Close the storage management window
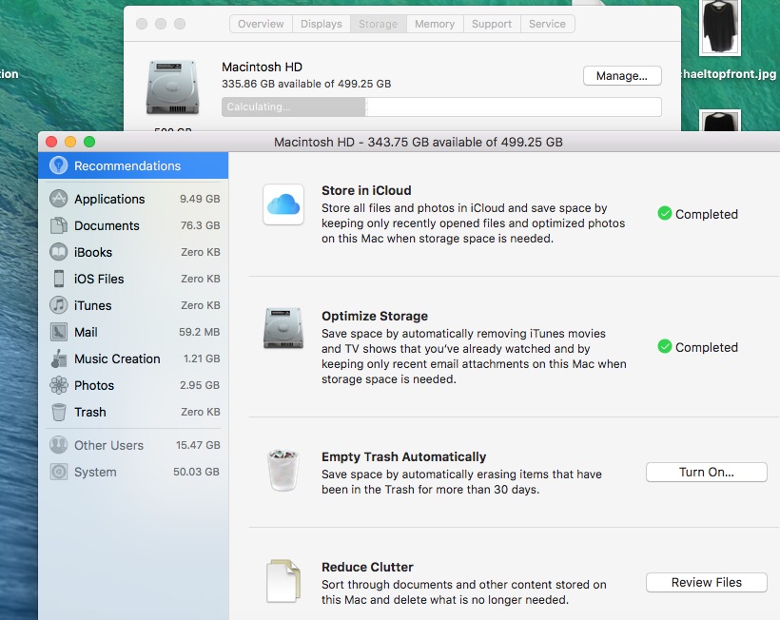 pos(51,142)
